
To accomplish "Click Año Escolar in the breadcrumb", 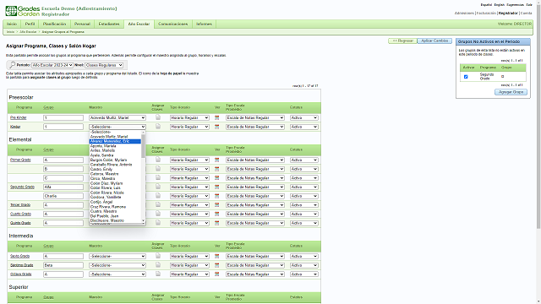I will tap(28, 32).
